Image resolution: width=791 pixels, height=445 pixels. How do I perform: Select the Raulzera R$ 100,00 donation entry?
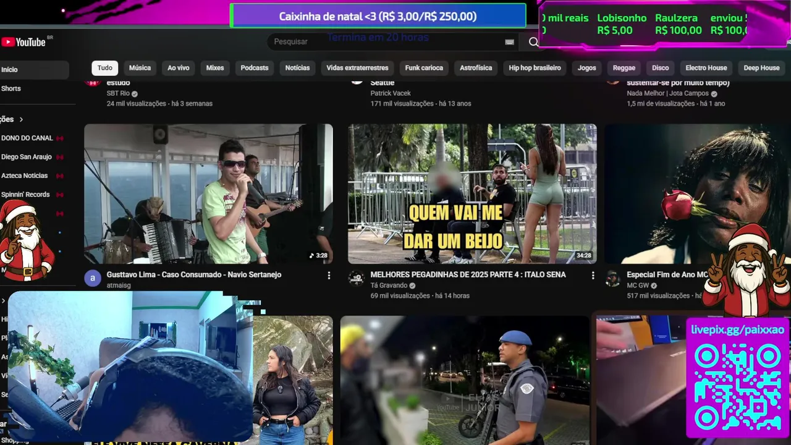click(678, 24)
